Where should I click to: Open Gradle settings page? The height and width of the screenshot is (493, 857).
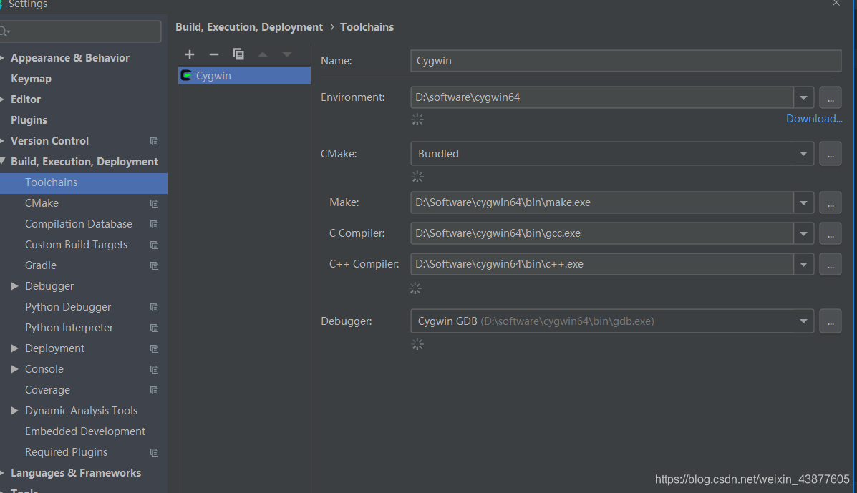[x=40, y=265]
